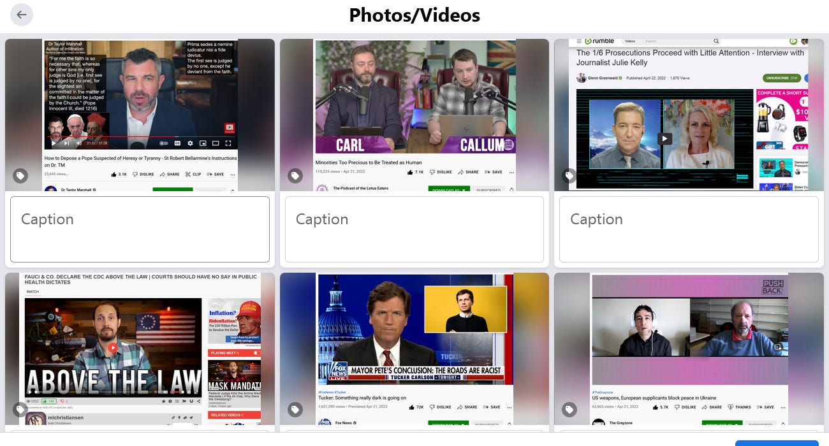Select the Dr Taylor Marshall pope video thumbnail
Image resolution: width=829 pixels, height=446 pixels.
pos(140,115)
